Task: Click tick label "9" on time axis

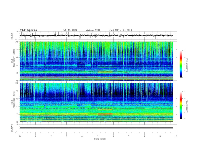Action: pos(160,136)
